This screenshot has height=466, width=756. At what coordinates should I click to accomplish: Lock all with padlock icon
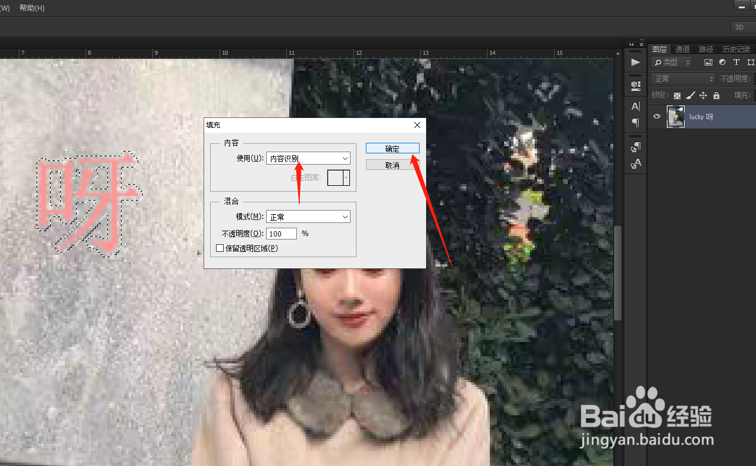716,95
